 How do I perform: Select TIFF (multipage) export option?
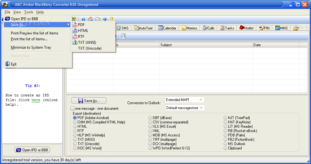150,140
